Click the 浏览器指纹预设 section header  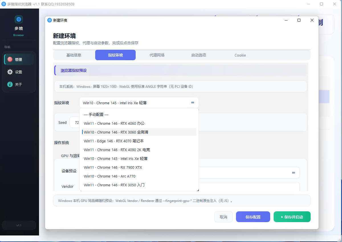coord(181,70)
